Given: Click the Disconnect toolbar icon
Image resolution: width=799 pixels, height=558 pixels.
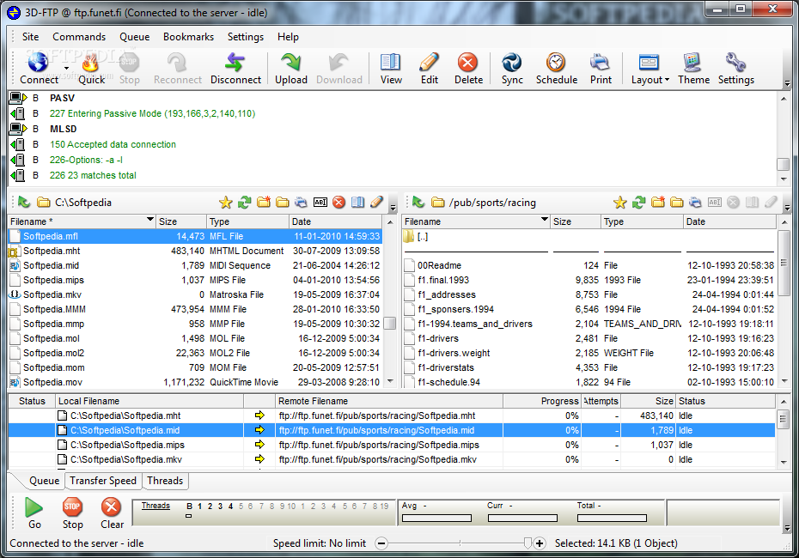Looking at the screenshot, I should 235,63.
